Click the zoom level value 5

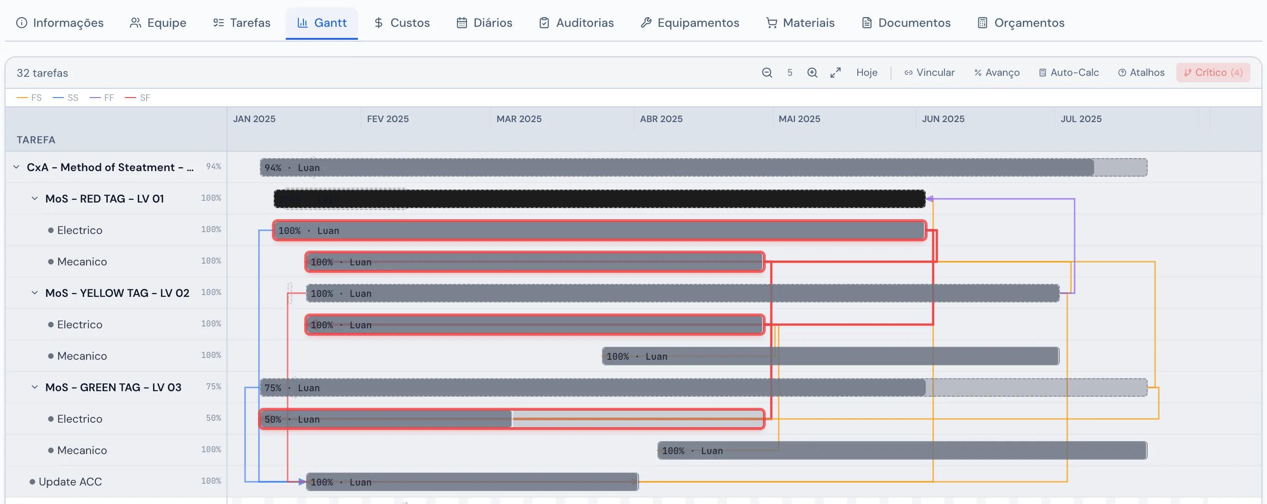click(789, 73)
